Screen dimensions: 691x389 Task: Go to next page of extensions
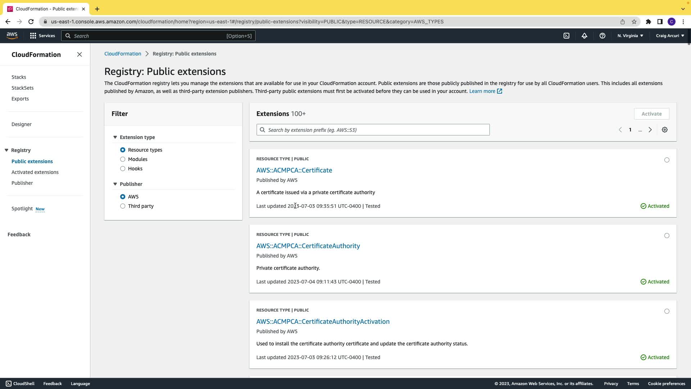click(650, 130)
